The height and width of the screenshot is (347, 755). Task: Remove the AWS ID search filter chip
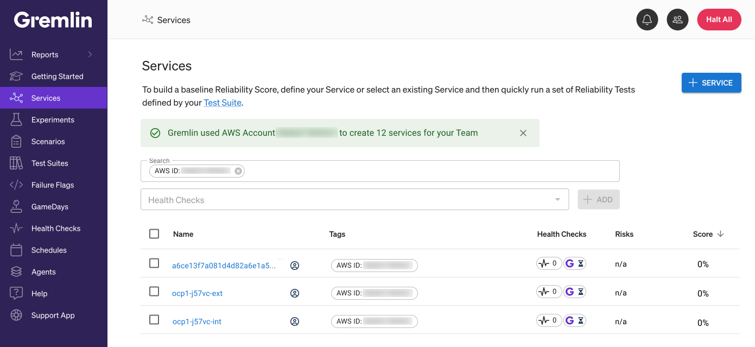238,171
